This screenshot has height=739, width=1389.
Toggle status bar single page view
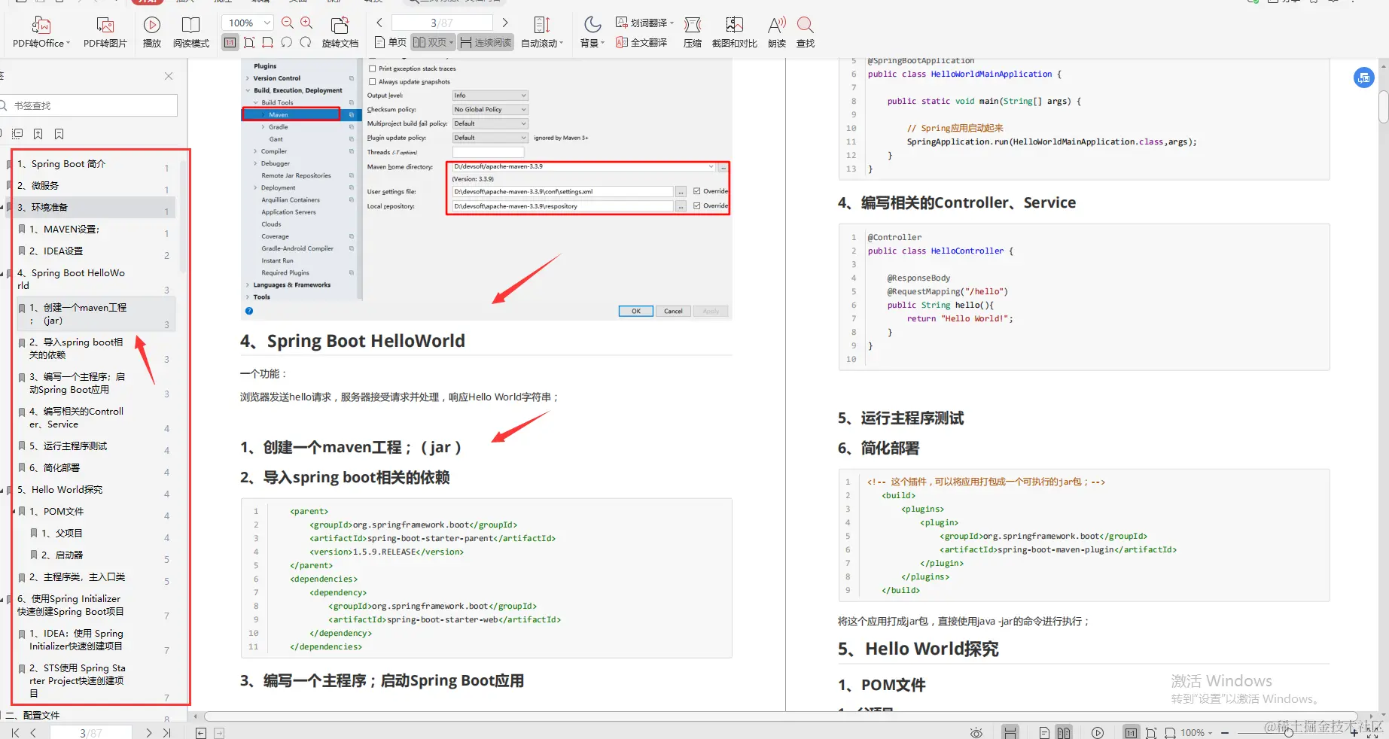1044,733
